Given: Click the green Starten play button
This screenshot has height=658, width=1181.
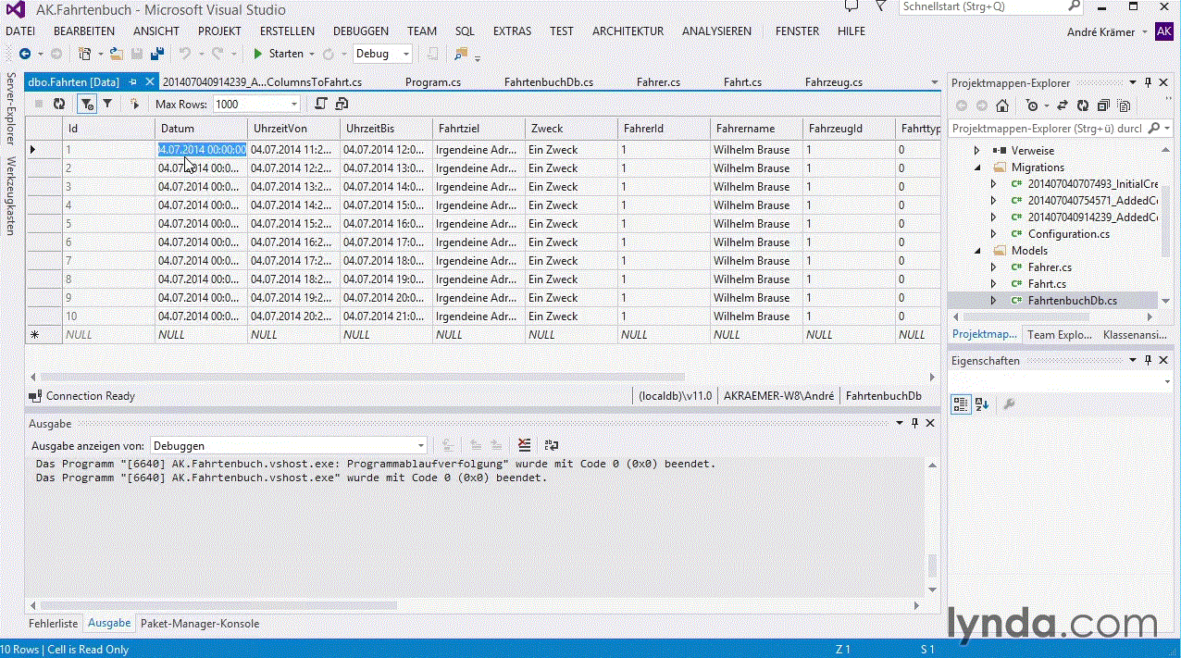Looking at the screenshot, I should [x=259, y=54].
